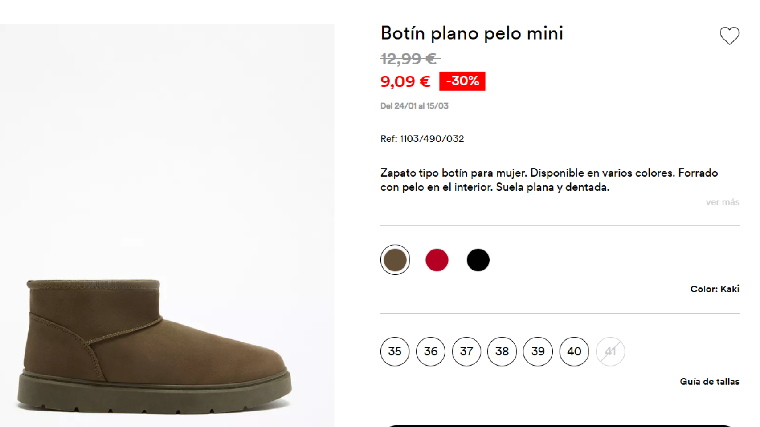Viewport: 760px width, 427px height.
Task: Select size 39
Action: pyautogui.click(x=537, y=351)
